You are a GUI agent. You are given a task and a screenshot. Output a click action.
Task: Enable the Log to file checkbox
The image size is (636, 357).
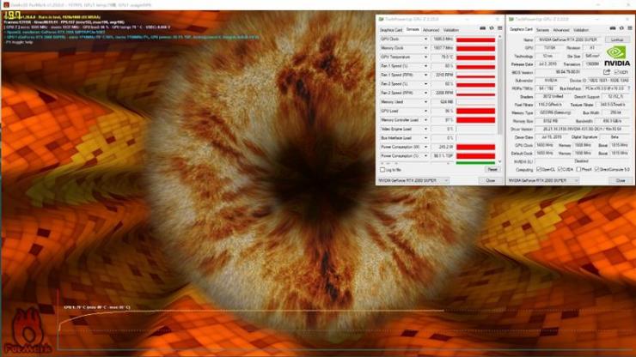point(382,170)
